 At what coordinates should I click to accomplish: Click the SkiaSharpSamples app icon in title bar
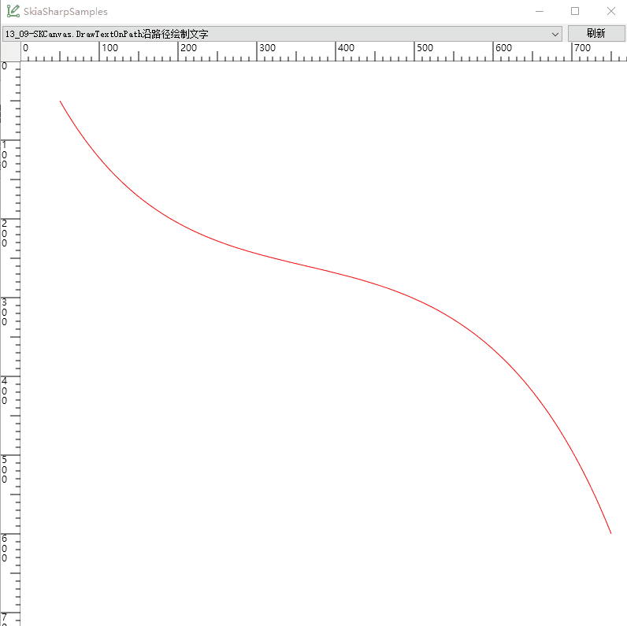[x=13, y=11]
